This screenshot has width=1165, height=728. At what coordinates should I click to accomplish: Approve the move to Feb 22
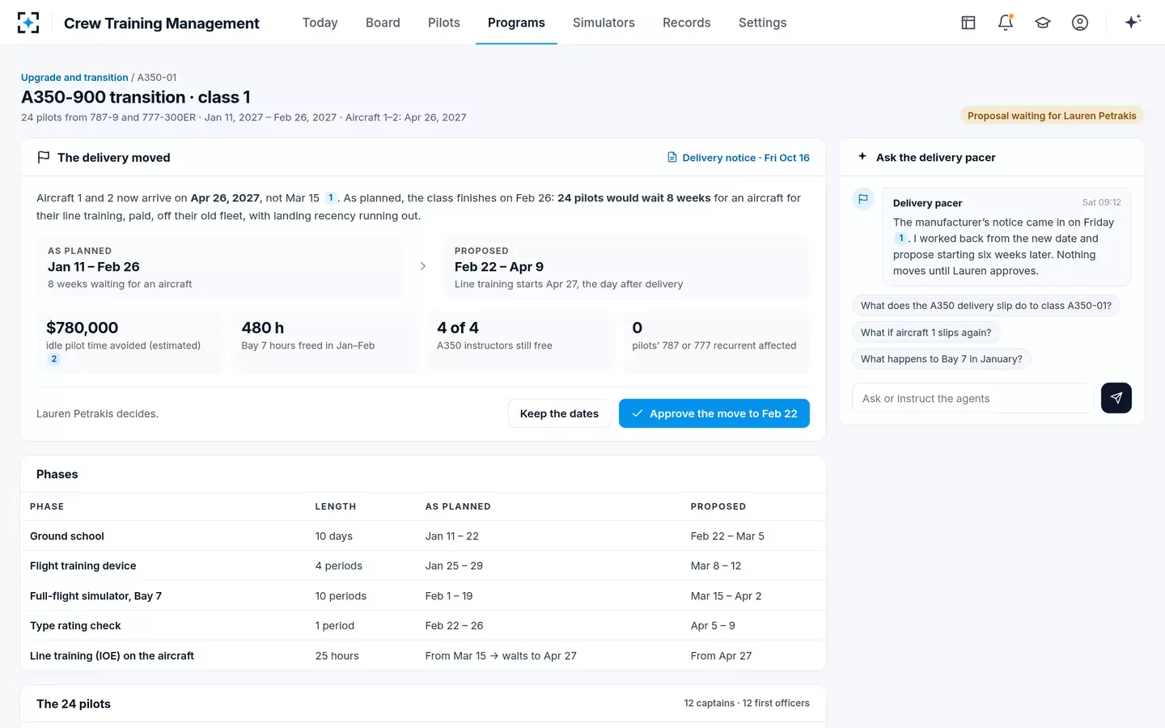pos(714,413)
